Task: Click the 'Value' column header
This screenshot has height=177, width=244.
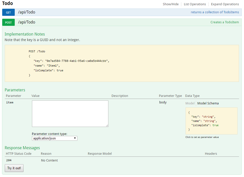Action: [35, 96]
